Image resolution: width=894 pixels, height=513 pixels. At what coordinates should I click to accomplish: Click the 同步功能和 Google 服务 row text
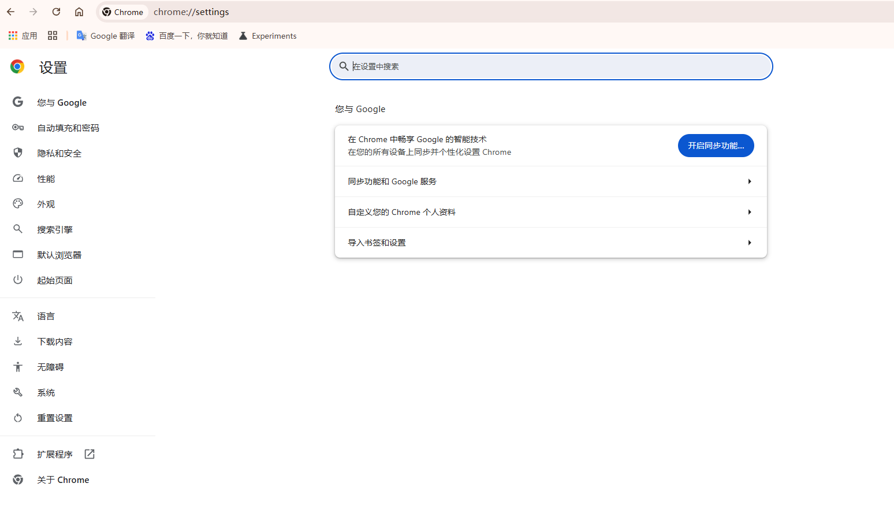pyautogui.click(x=392, y=181)
